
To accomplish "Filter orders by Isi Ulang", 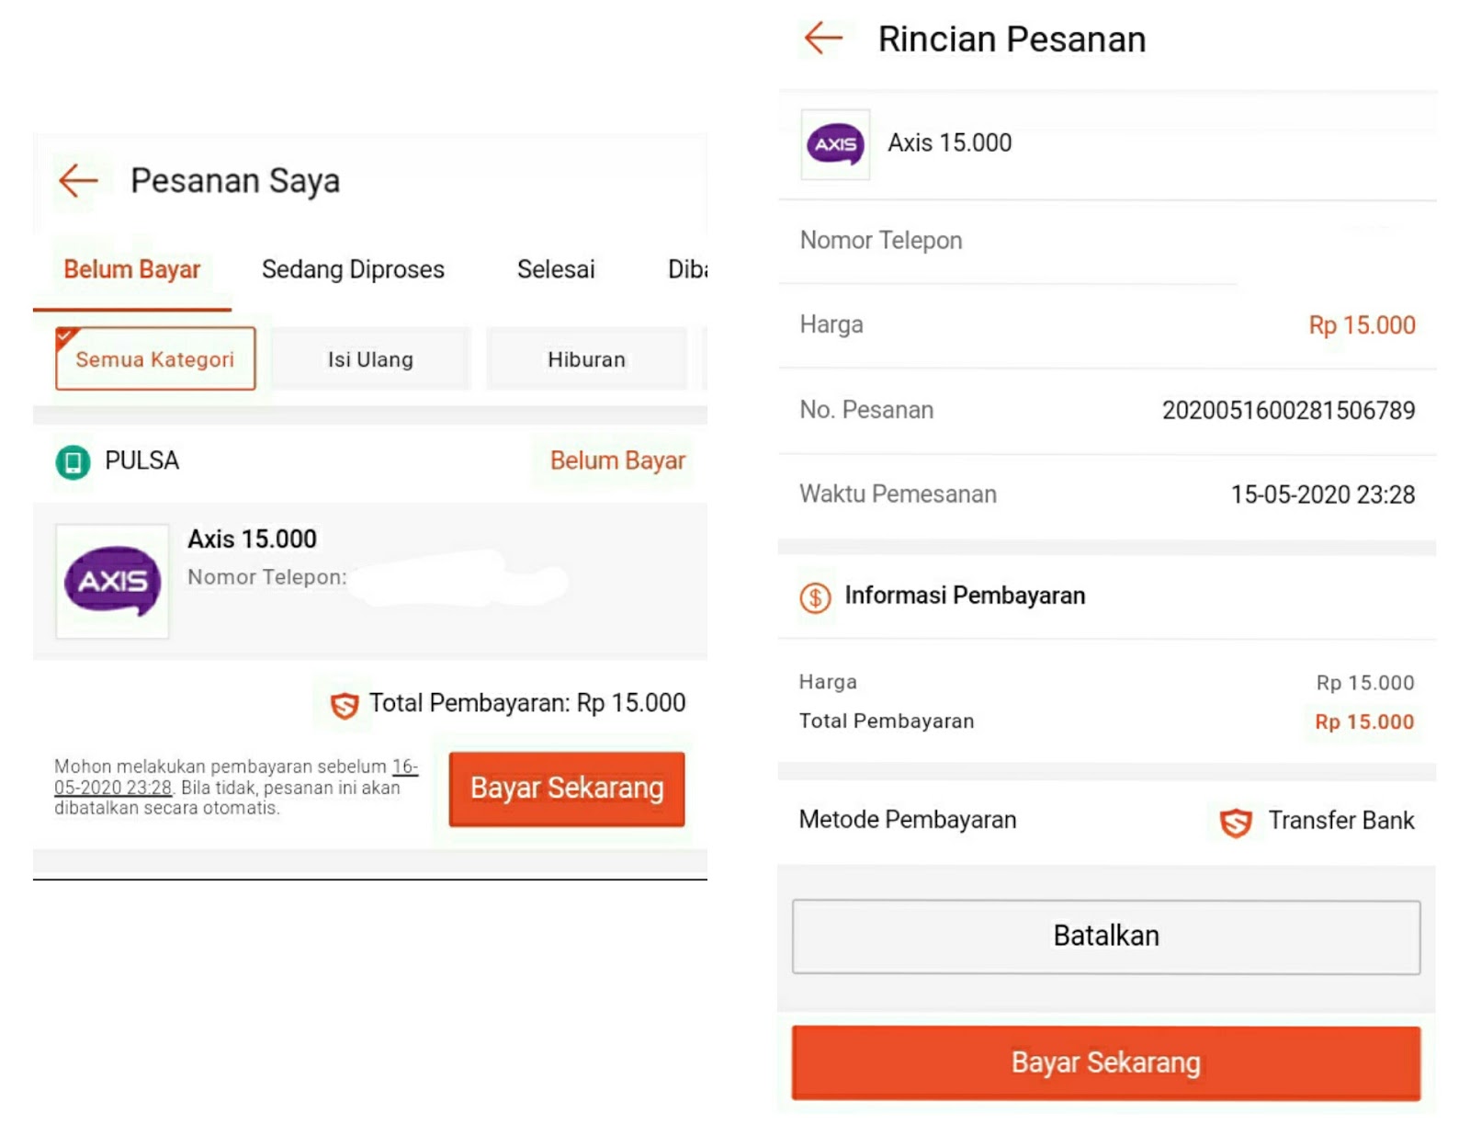I will 370,359.
